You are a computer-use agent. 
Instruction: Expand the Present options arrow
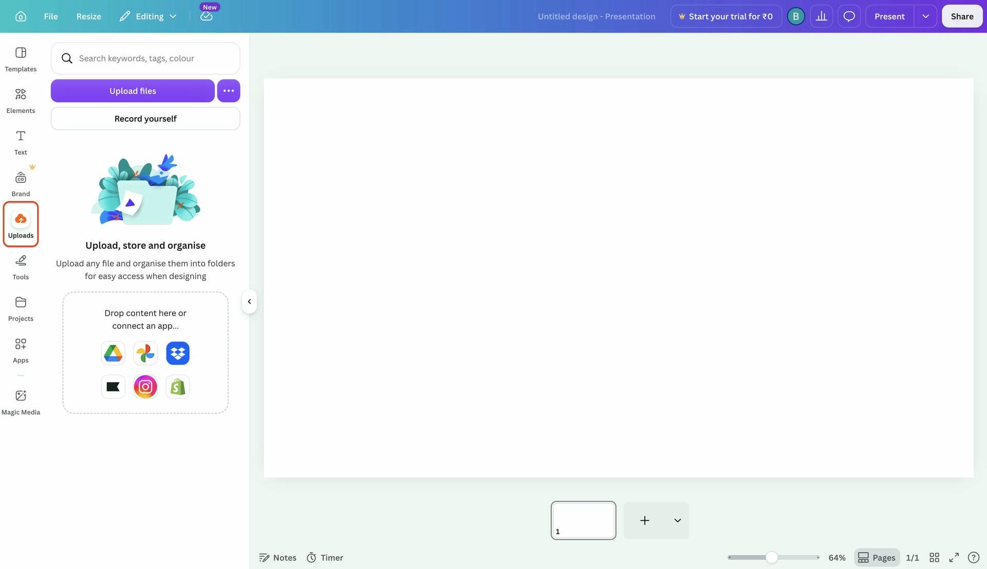[925, 16]
